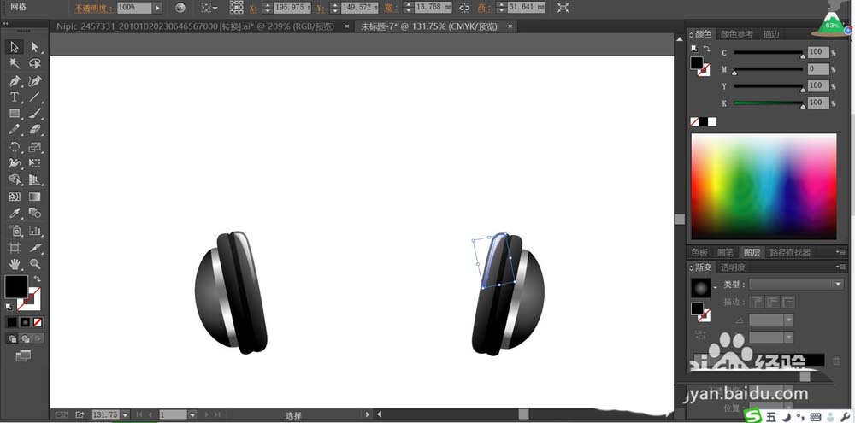Click the Y coordinate field 149.572
The image size is (855, 423).
pyautogui.click(x=359, y=8)
